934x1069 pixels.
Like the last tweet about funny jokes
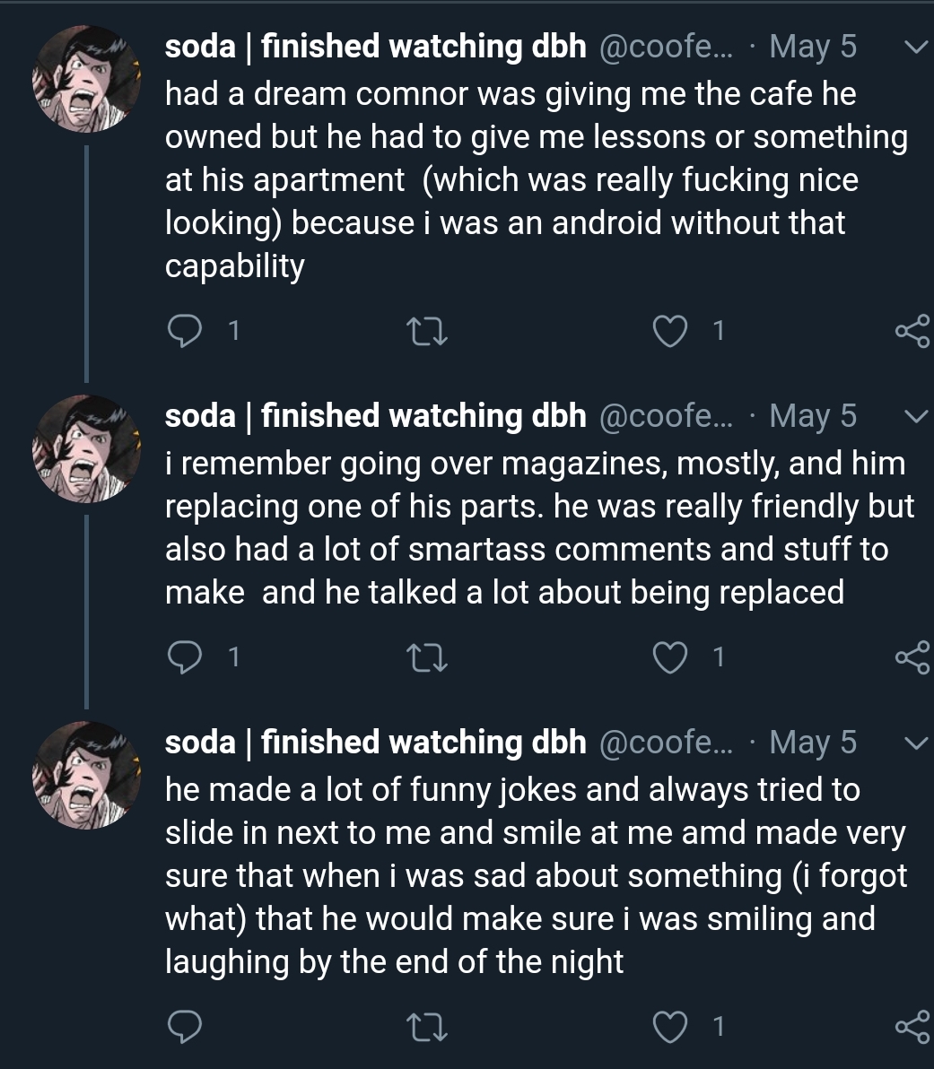[x=668, y=1026]
